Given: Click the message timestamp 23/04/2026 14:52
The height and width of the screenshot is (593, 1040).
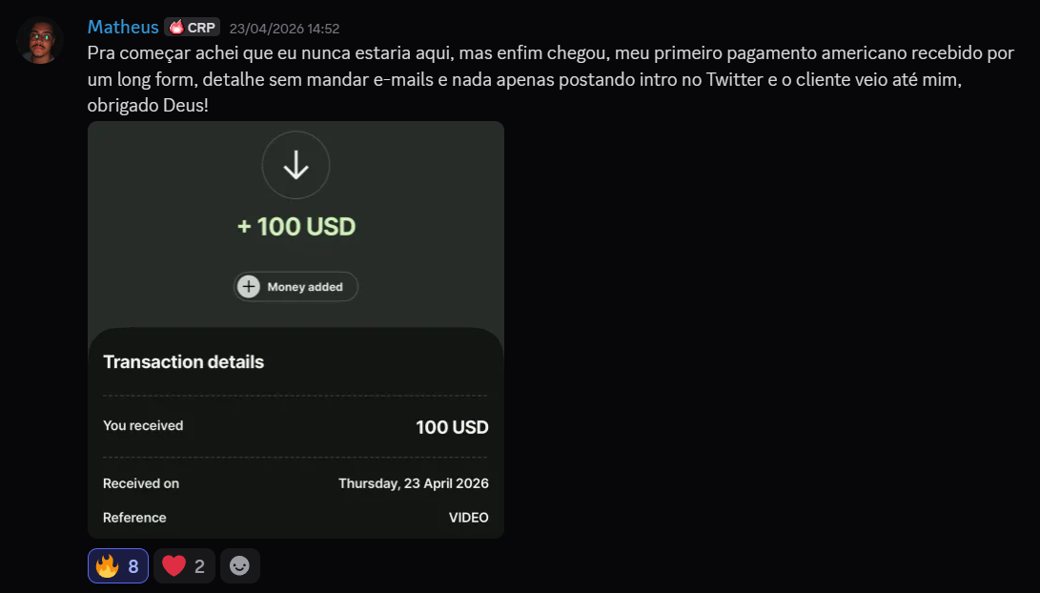Looking at the screenshot, I should click(284, 29).
